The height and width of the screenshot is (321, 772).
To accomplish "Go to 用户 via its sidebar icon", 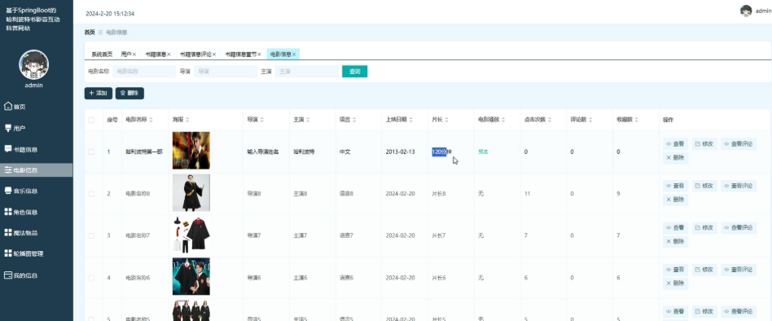I will (8, 128).
